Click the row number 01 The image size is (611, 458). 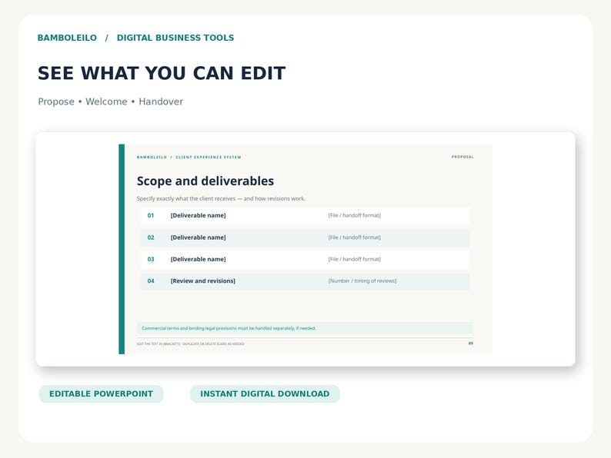(x=151, y=216)
